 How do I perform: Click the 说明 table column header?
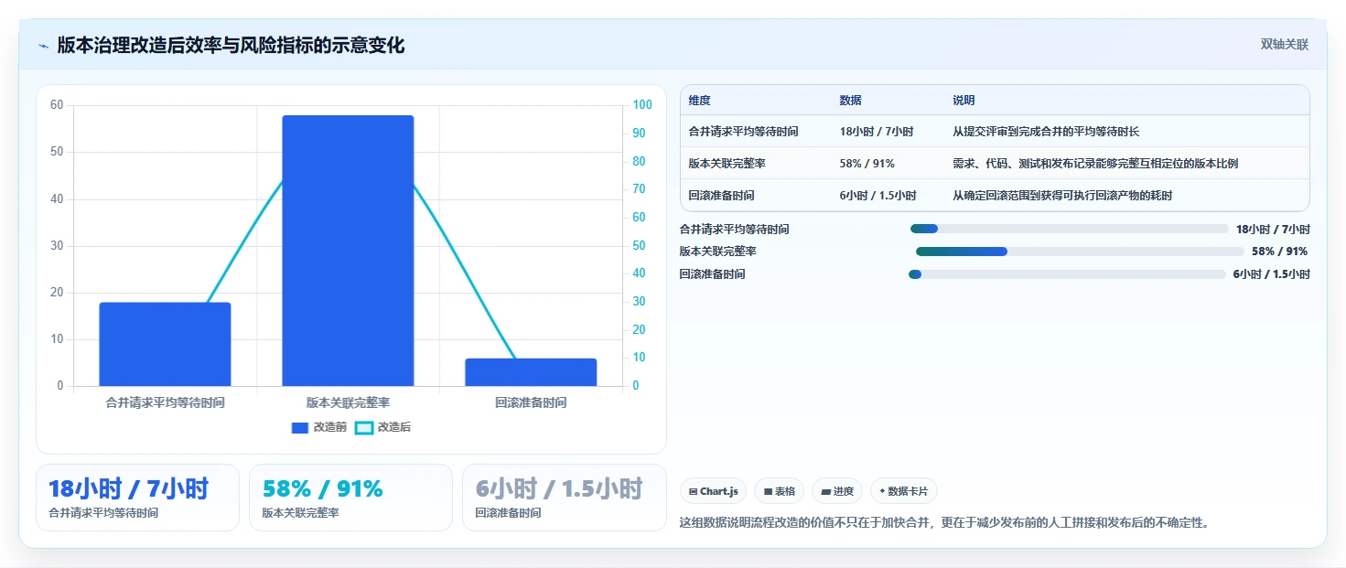click(964, 101)
